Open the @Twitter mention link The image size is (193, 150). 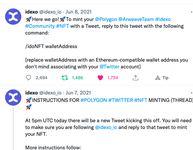(109, 67)
